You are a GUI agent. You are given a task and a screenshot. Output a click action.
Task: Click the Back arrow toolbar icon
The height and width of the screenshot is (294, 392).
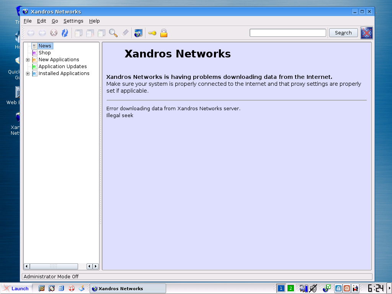31,33
